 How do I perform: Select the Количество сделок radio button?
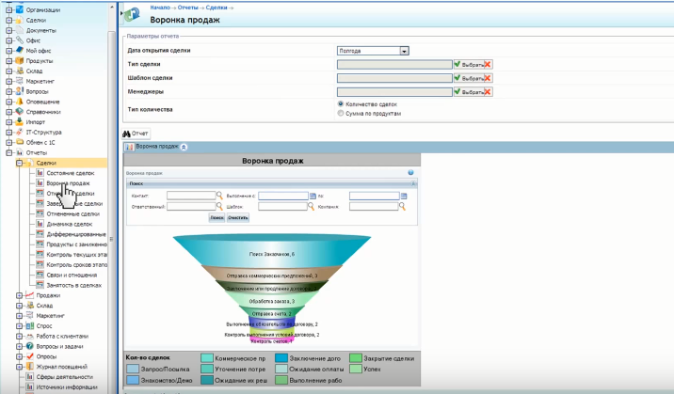coord(341,103)
